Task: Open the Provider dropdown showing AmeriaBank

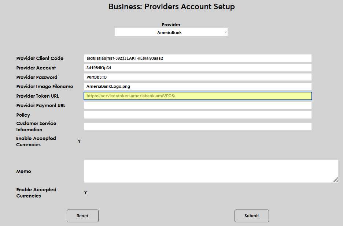Action: point(169,32)
